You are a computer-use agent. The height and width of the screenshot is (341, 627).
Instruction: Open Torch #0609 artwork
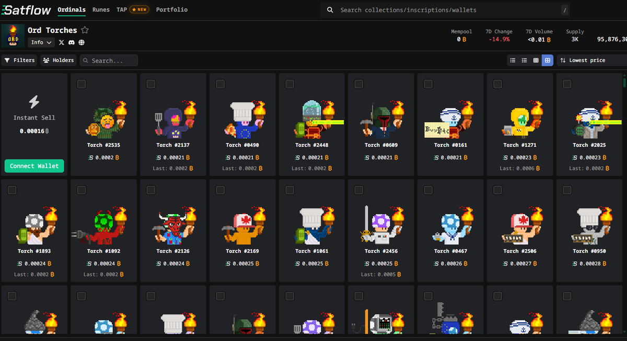[x=381, y=119]
